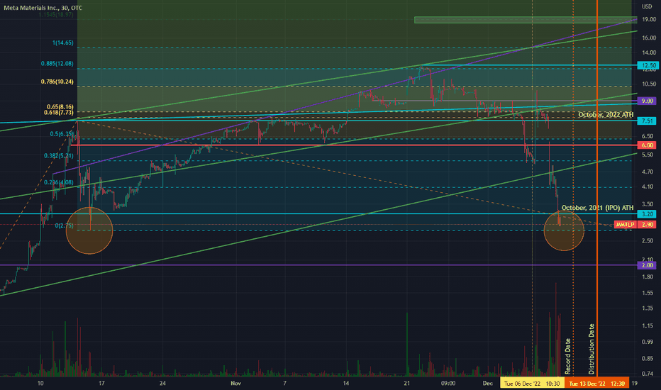Click the 0.786(10.24) Fibonacci level label

coord(57,82)
